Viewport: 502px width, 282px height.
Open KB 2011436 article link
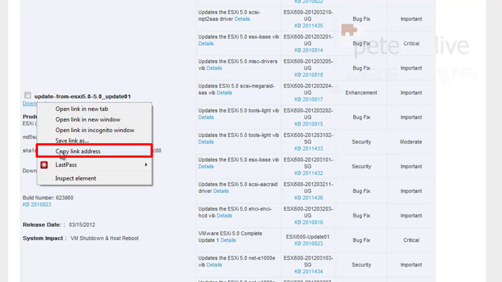tap(308, 198)
